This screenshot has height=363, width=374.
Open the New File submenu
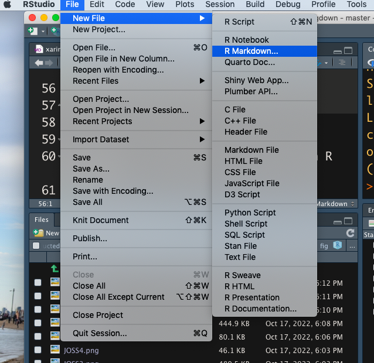(x=136, y=18)
